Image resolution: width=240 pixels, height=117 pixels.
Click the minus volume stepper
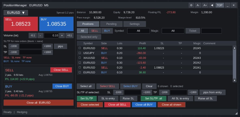40,36
